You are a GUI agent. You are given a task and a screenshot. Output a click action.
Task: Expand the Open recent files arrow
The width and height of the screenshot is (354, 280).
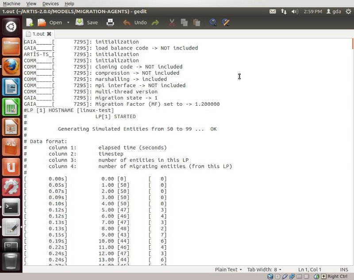[x=68, y=23]
